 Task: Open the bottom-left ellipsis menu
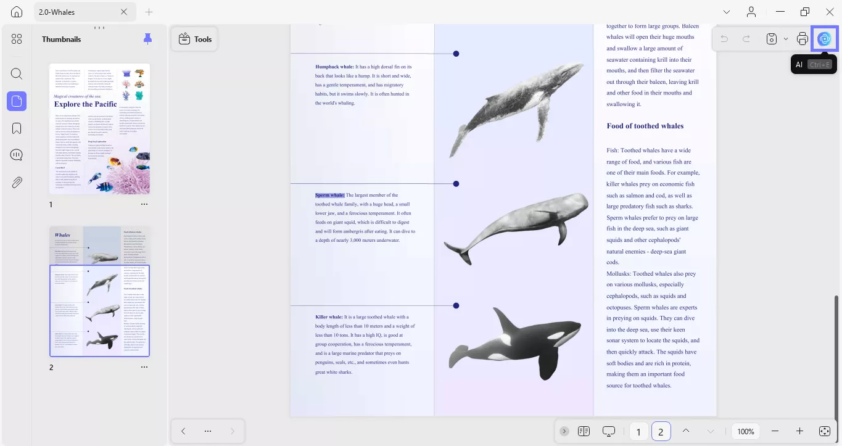[x=208, y=431]
